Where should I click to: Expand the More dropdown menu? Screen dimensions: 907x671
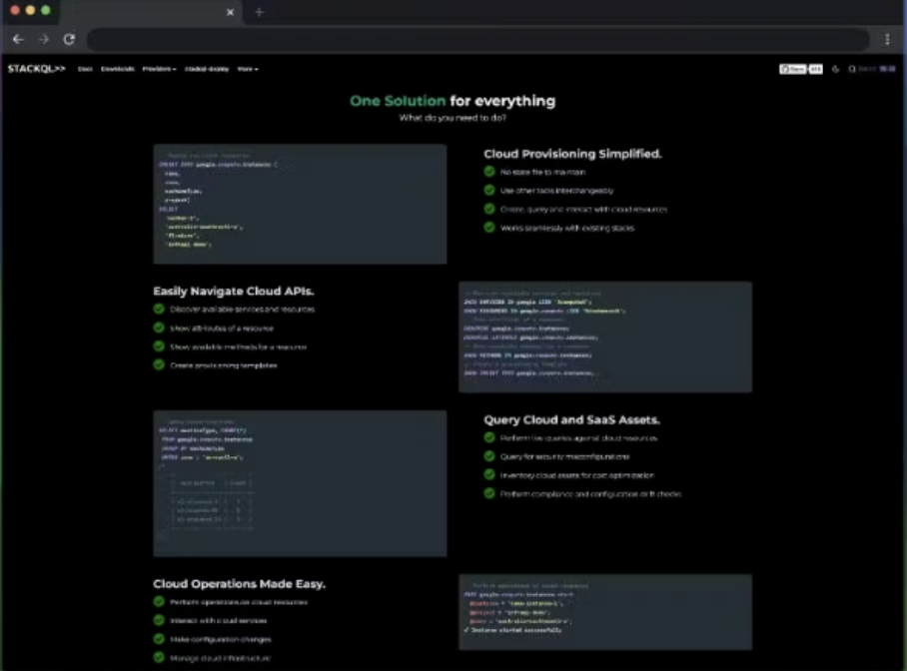248,69
